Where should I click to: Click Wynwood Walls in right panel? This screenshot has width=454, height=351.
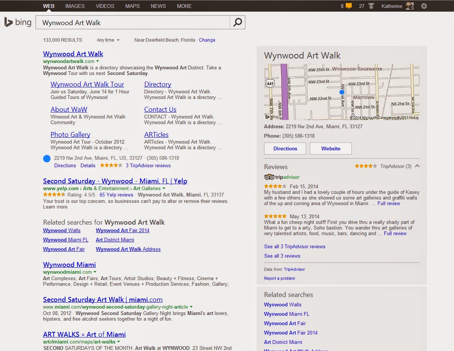(x=283, y=305)
